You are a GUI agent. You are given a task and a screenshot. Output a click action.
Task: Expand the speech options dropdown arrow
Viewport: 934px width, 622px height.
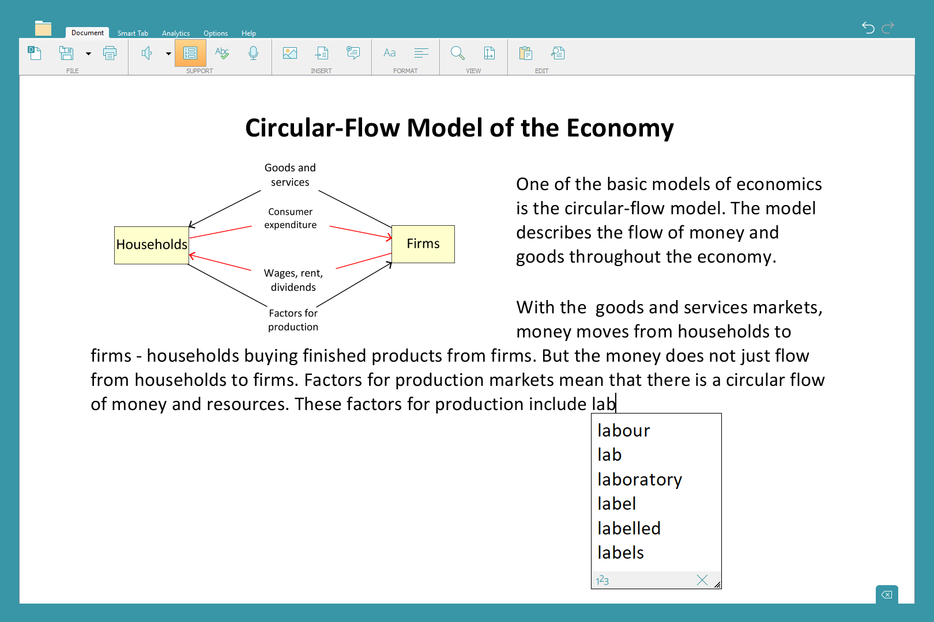168,54
